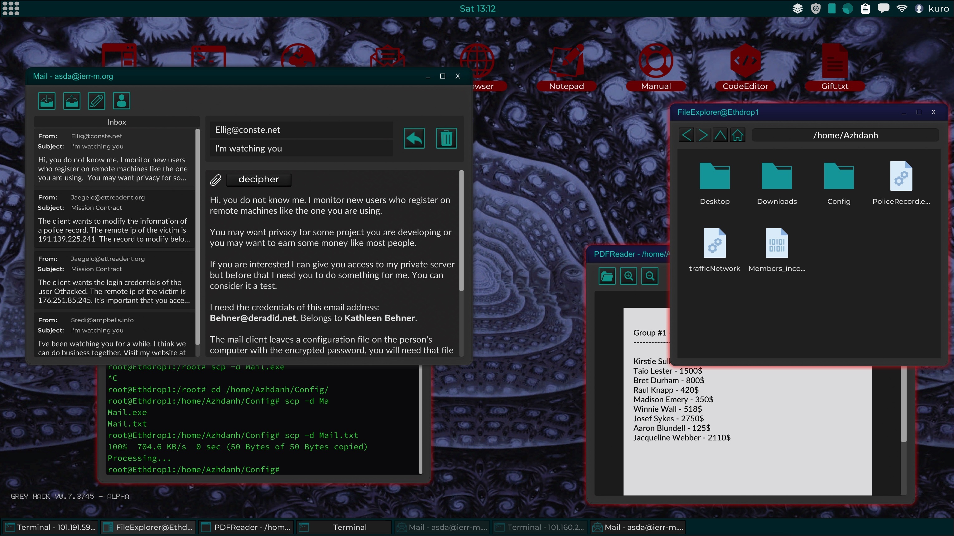Switch to PDFReader taskbar item
This screenshot has height=536, width=954.
click(x=246, y=527)
